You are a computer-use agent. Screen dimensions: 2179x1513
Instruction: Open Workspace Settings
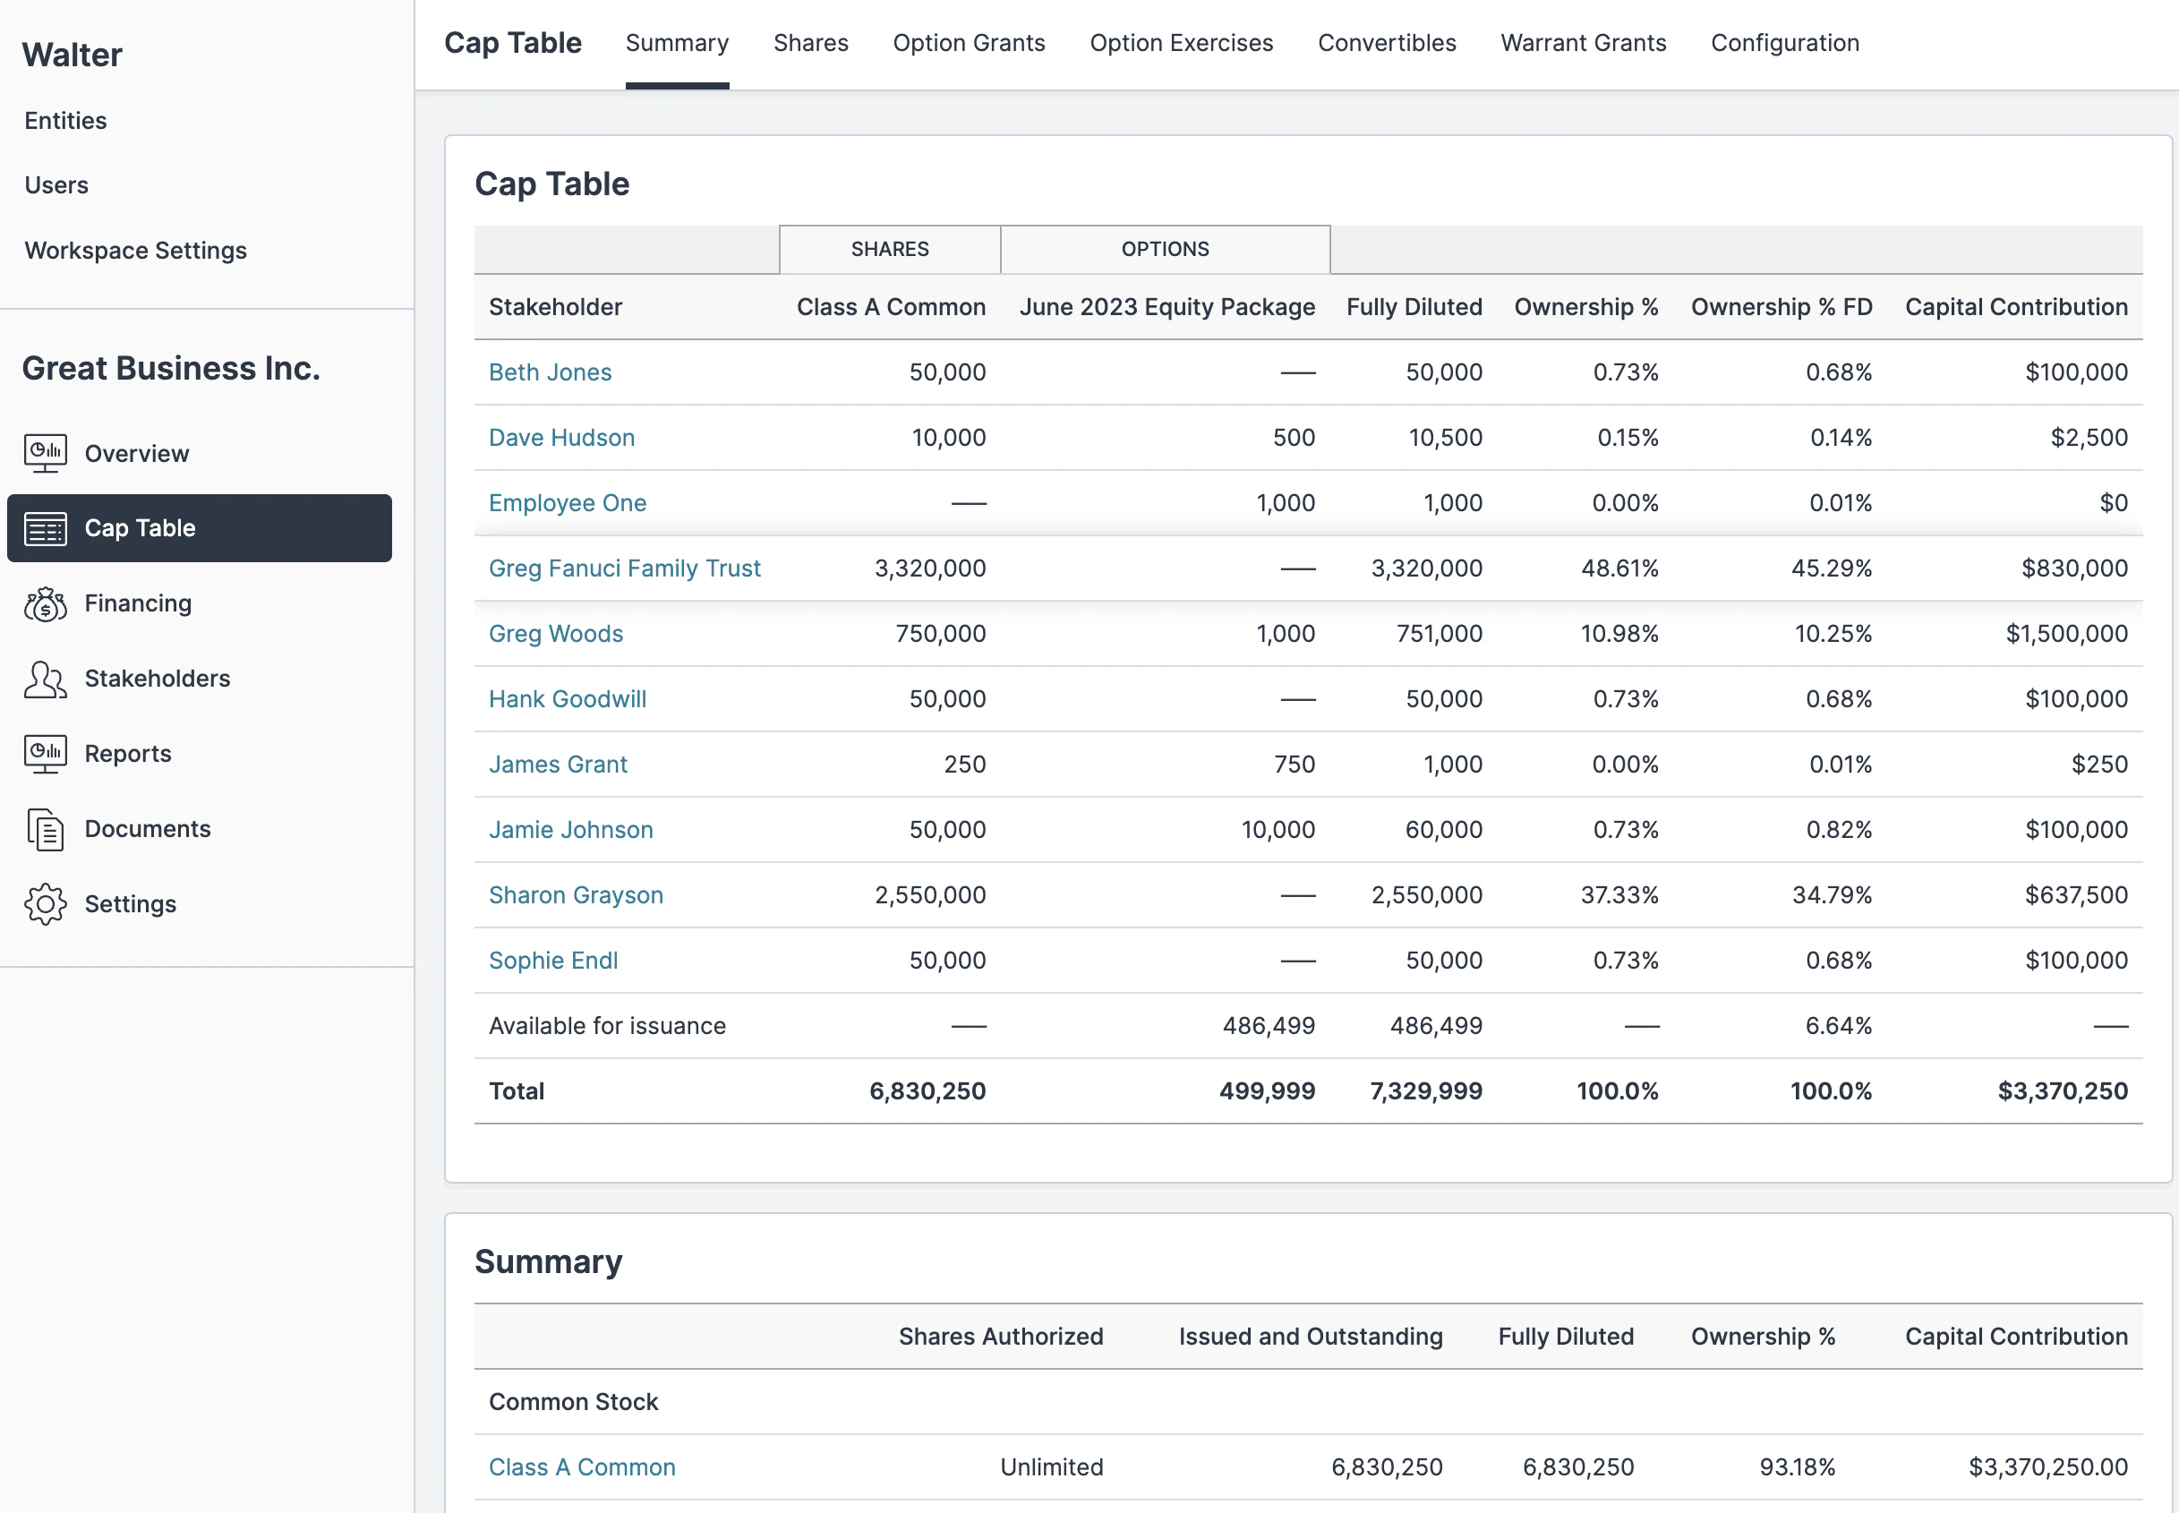pos(135,251)
